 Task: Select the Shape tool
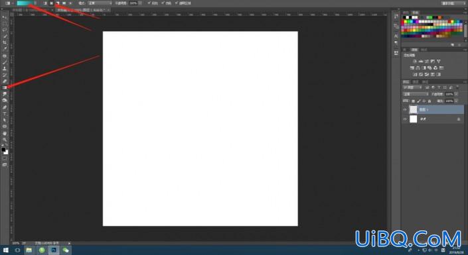pos(5,127)
